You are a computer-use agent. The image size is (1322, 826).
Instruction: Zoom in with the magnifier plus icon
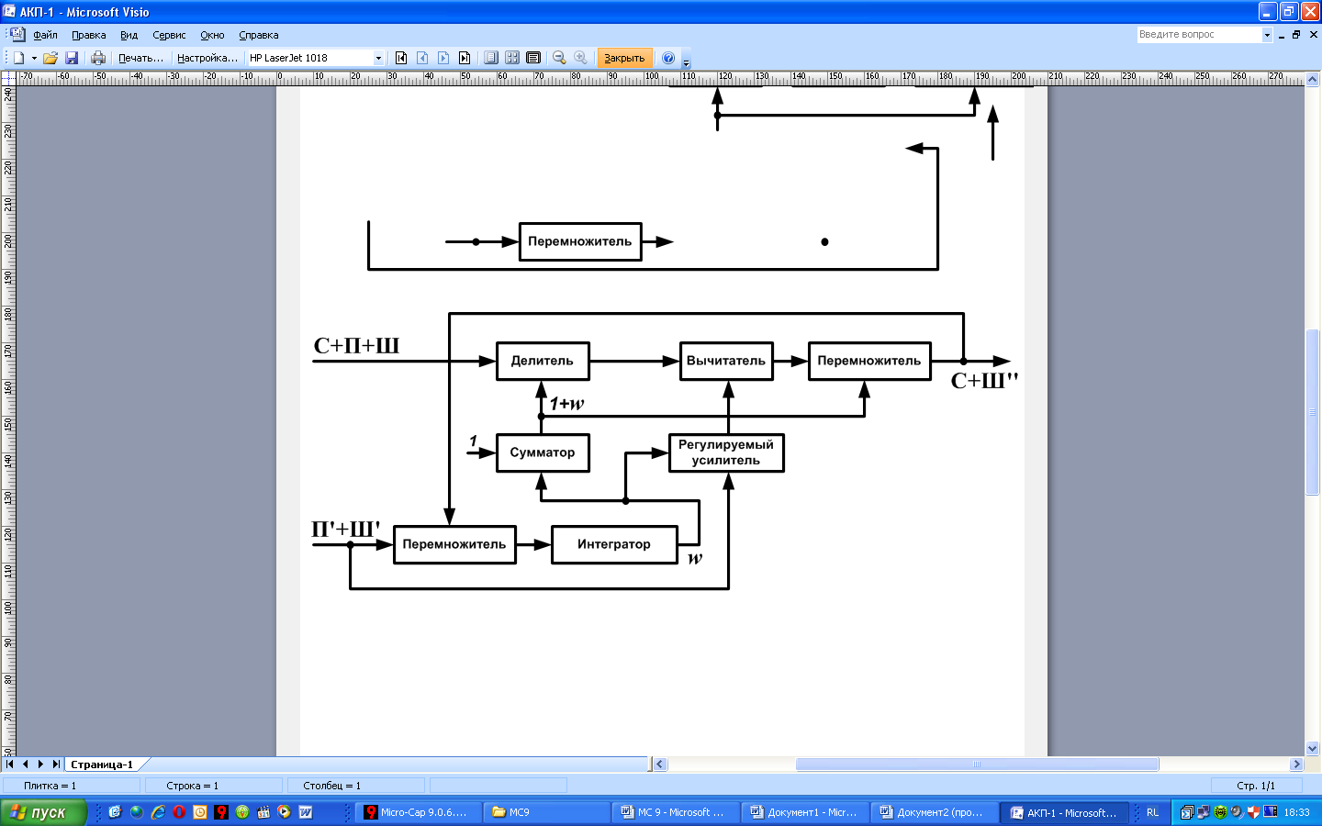(580, 58)
